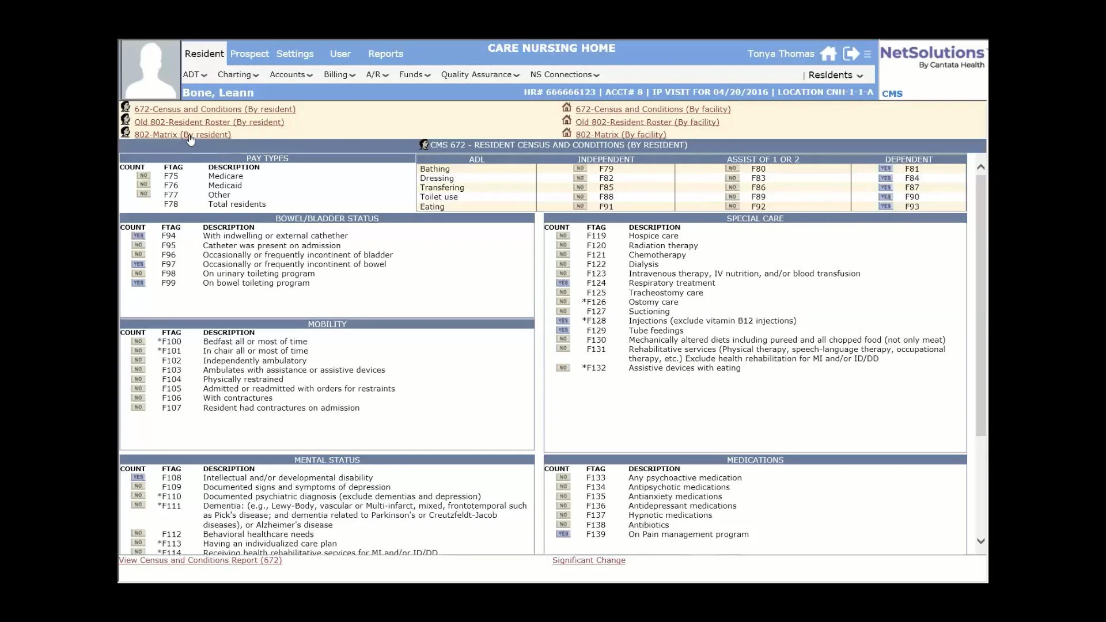
Task: Toggle the YES flag for F139 pain management program
Action: 562,534
